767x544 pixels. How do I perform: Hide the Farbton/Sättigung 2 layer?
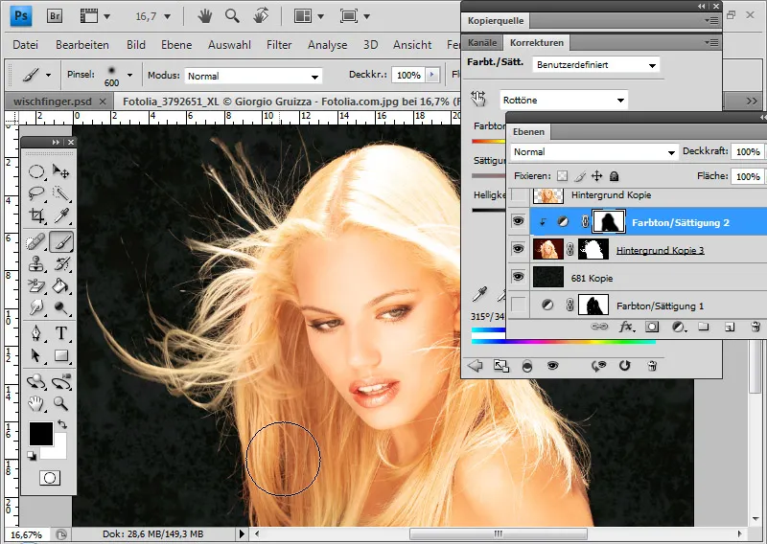point(518,222)
